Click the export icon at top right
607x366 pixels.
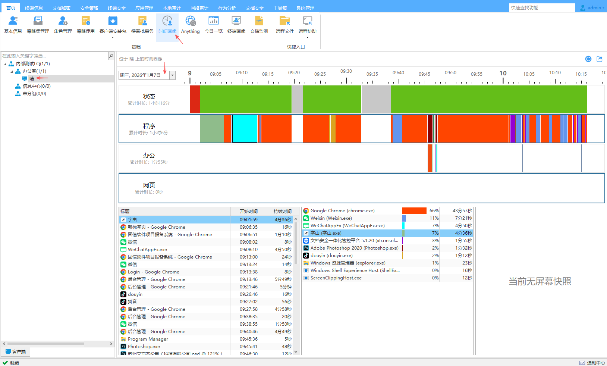(600, 59)
